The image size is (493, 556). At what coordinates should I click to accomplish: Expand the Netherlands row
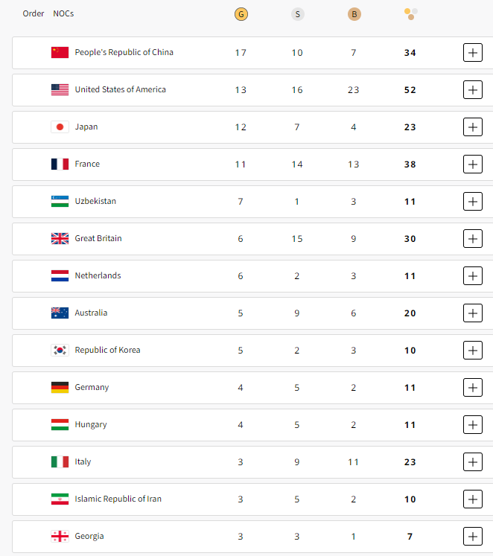(472, 276)
